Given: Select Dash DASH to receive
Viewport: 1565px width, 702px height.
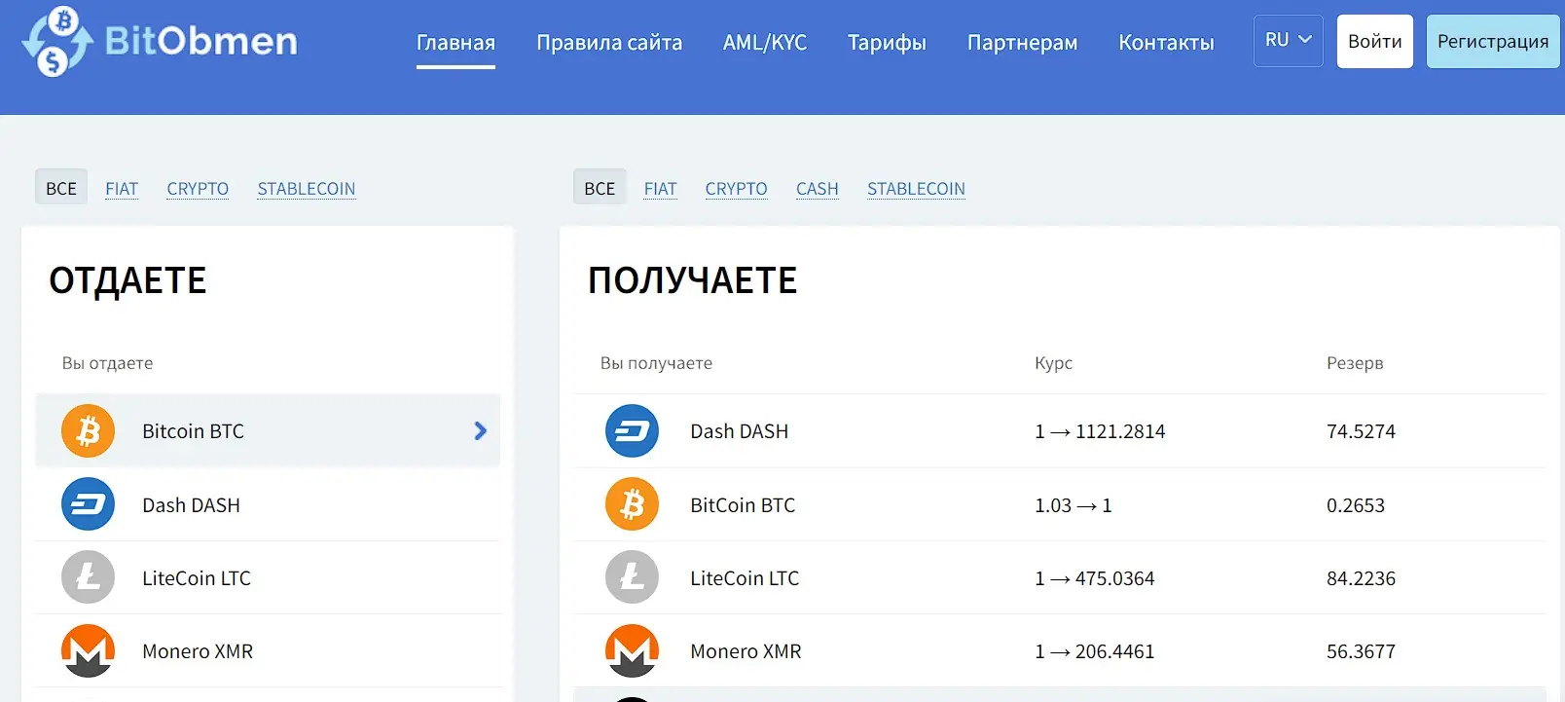Looking at the screenshot, I should click(x=1059, y=430).
